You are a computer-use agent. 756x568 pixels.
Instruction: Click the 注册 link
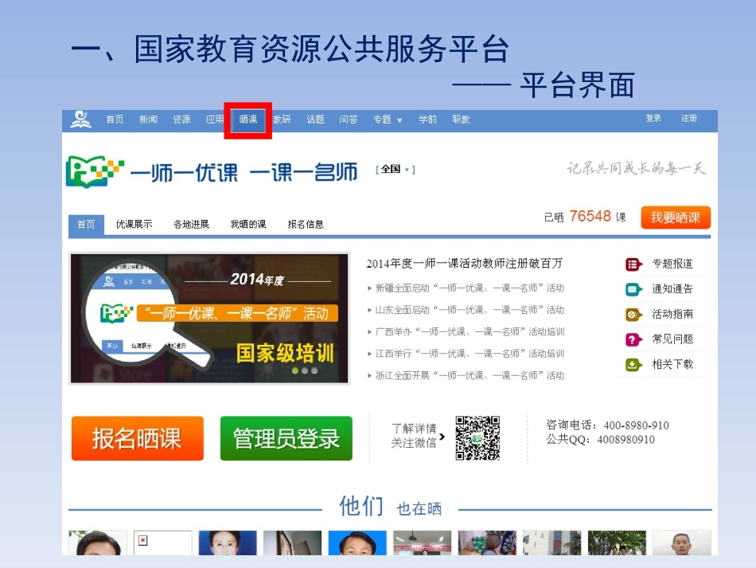(689, 118)
